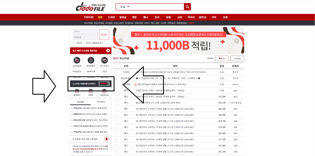The image size is (315, 156).
Task: Click the 용량 column header
Action: [222, 66]
